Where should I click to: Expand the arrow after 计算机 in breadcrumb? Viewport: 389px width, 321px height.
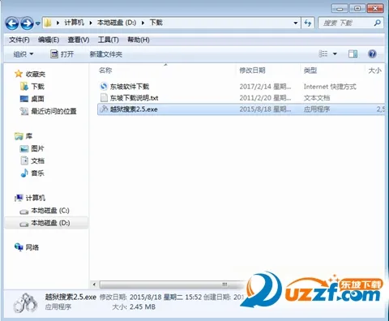(91, 23)
